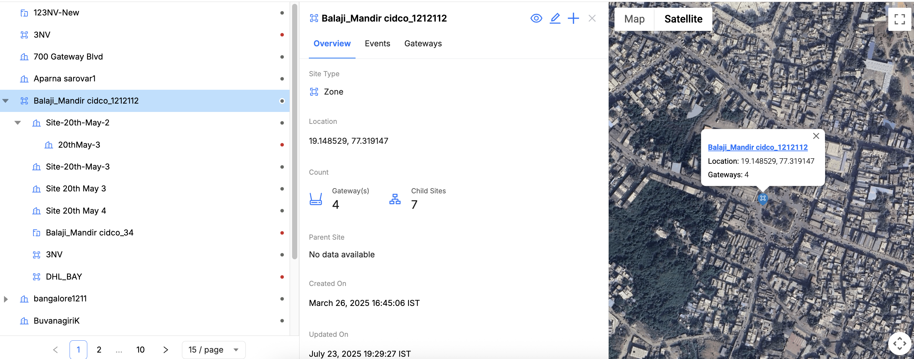Viewport: 914px width, 359px height.
Task: Expand the bangalore1211 tree node
Action: [x=6, y=299]
